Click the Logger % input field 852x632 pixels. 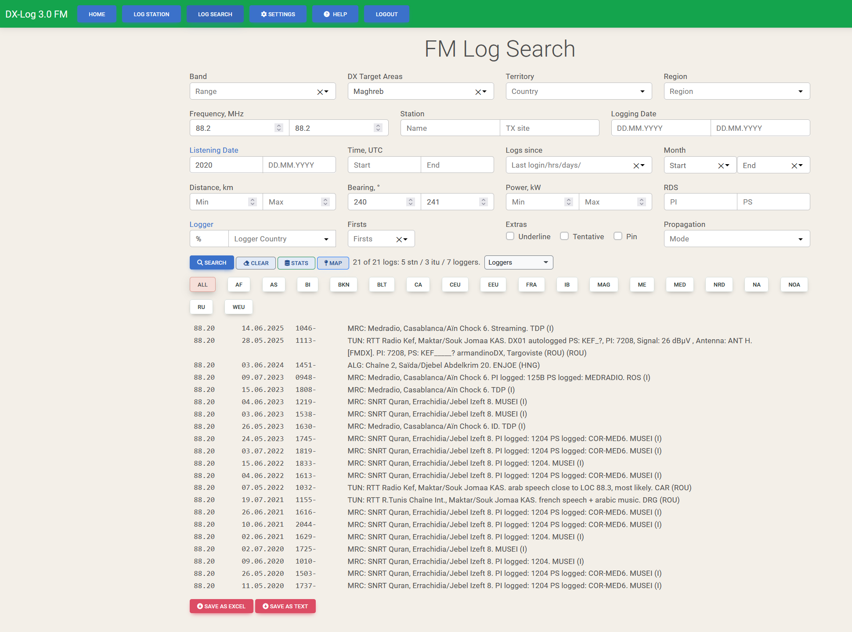209,238
